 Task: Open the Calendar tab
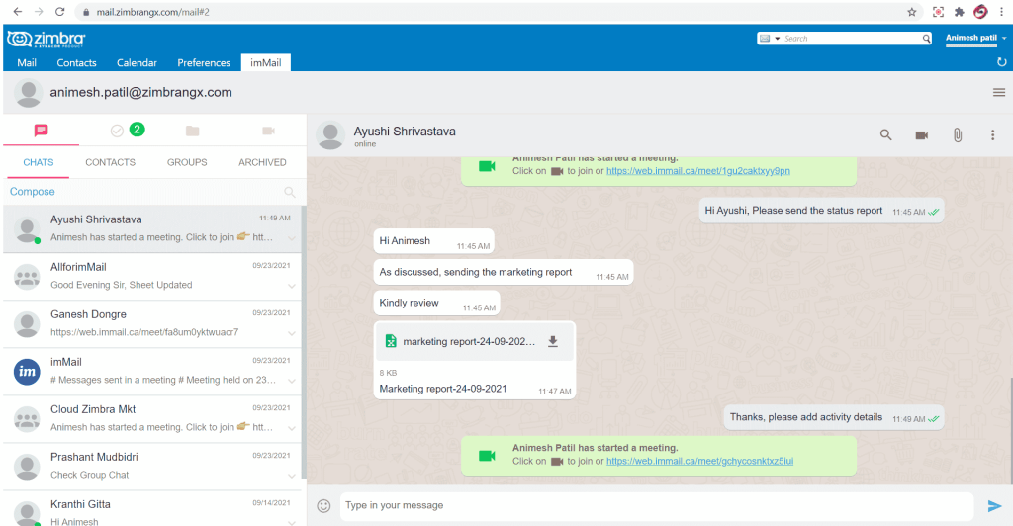pos(137,62)
